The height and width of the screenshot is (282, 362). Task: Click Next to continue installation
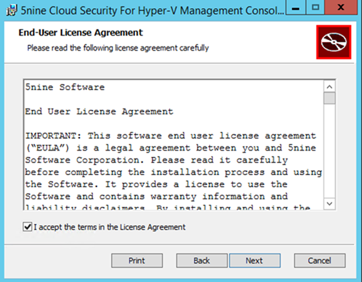coord(255,261)
